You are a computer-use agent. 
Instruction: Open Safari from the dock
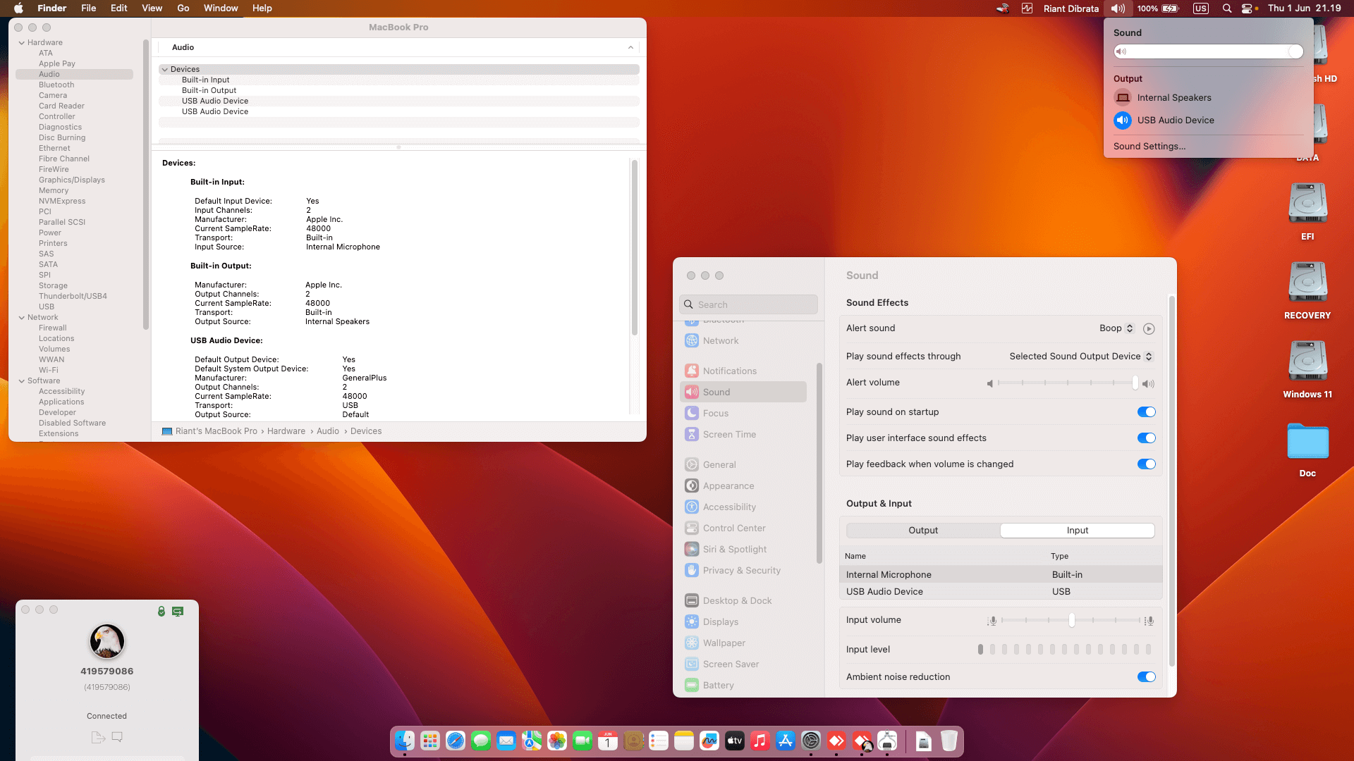[456, 741]
